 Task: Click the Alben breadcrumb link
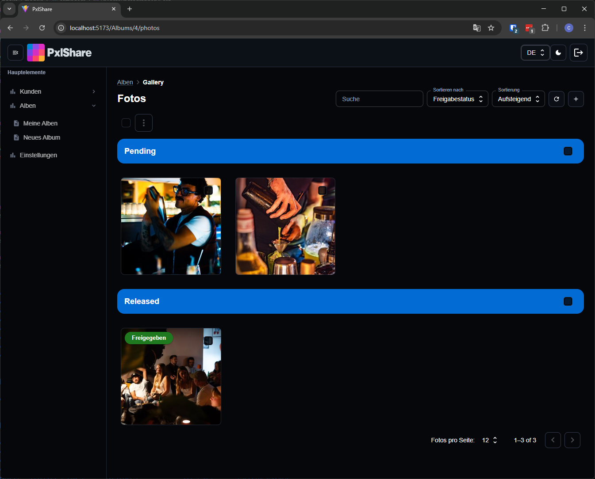[x=125, y=82]
